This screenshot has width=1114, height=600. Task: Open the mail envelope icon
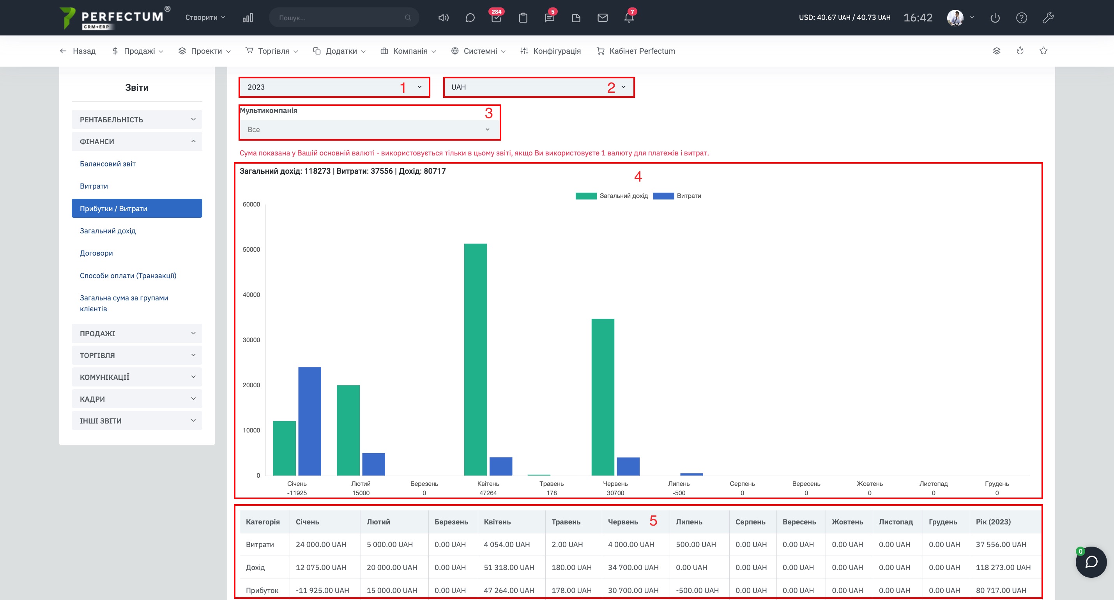tap(602, 18)
